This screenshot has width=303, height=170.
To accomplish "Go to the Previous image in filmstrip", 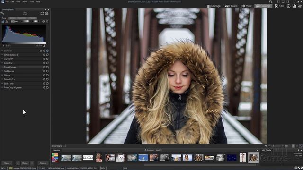I will click(149, 150).
